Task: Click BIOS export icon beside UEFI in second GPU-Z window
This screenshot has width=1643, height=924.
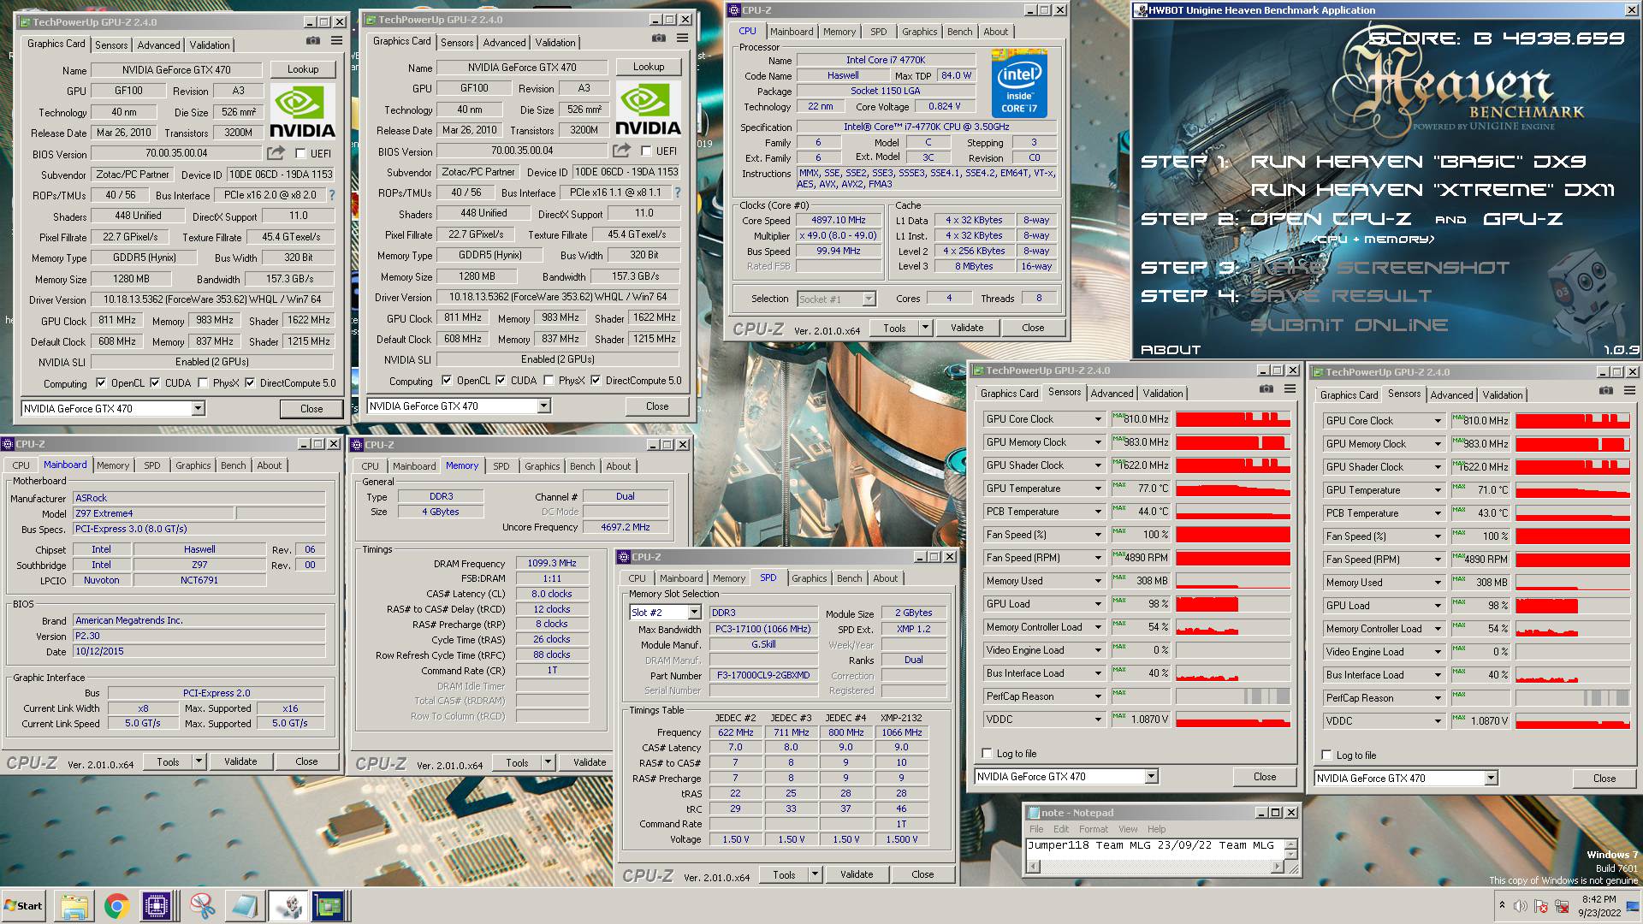Action: tap(621, 151)
